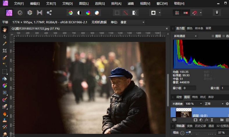Screen dimensions: 229x137
Task: Open the 所有通道 channel dropdown
Action: click(x=185, y=36)
